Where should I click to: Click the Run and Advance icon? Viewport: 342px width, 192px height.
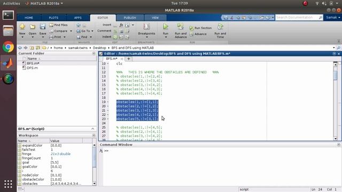[181, 27]
